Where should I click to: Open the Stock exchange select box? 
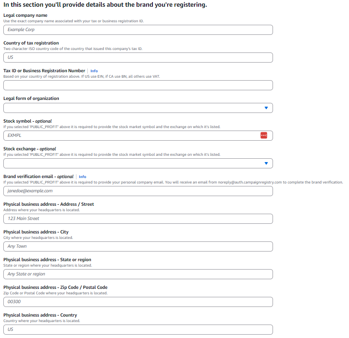(138, 163)
